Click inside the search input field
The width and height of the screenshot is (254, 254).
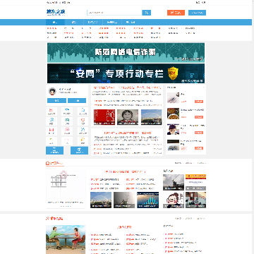(114, 13)
